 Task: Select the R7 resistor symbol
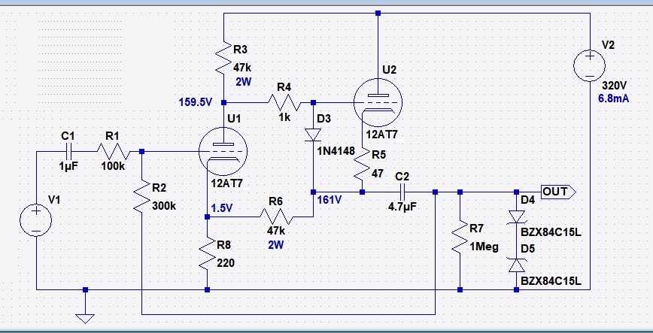[460, 237]
